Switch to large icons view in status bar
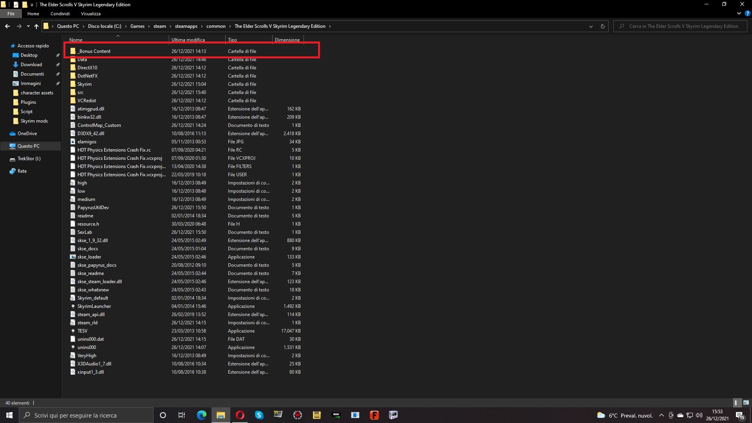This screenshot has height=423, width=752. coord(746,403)
